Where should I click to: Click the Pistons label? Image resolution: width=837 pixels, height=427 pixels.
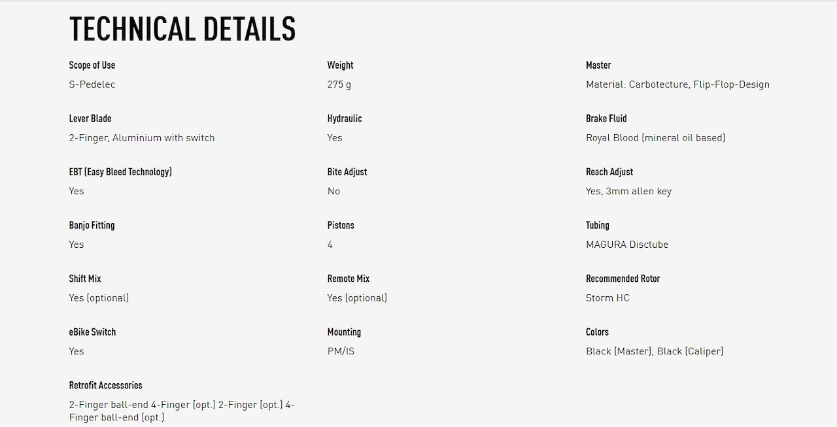click(x=341, y=226)
